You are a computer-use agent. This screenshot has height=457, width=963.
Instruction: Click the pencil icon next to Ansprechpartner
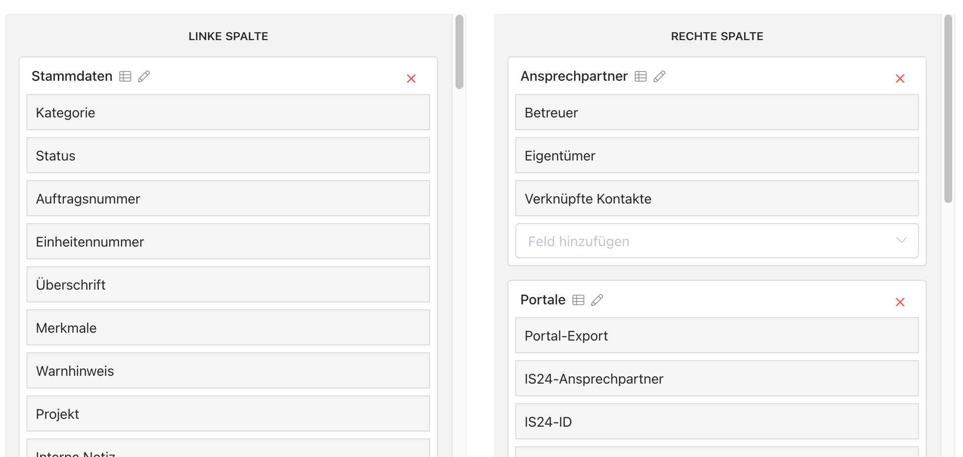[x=659, y=76]
